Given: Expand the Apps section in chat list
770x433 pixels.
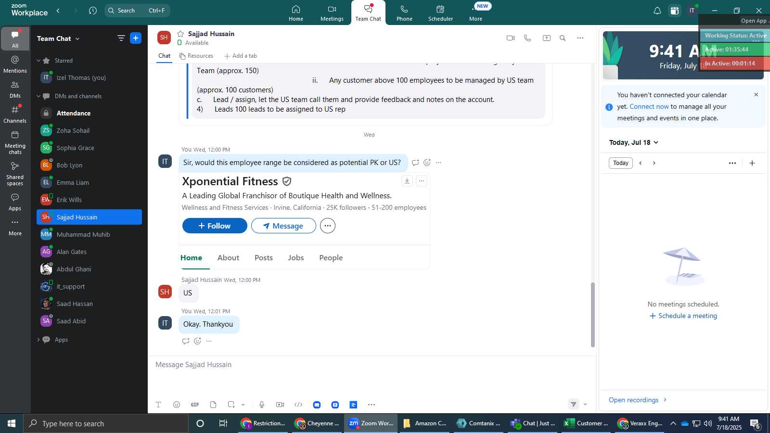Looking at the screenshot, I should [x=38, y=340].
